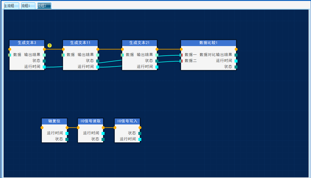Screen dimensions: 311x178
Task: Click 生成文本11 状态 output port
Action: 98,61
